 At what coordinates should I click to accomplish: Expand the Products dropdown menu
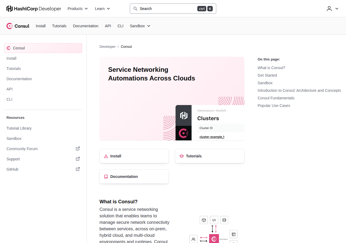78,9
